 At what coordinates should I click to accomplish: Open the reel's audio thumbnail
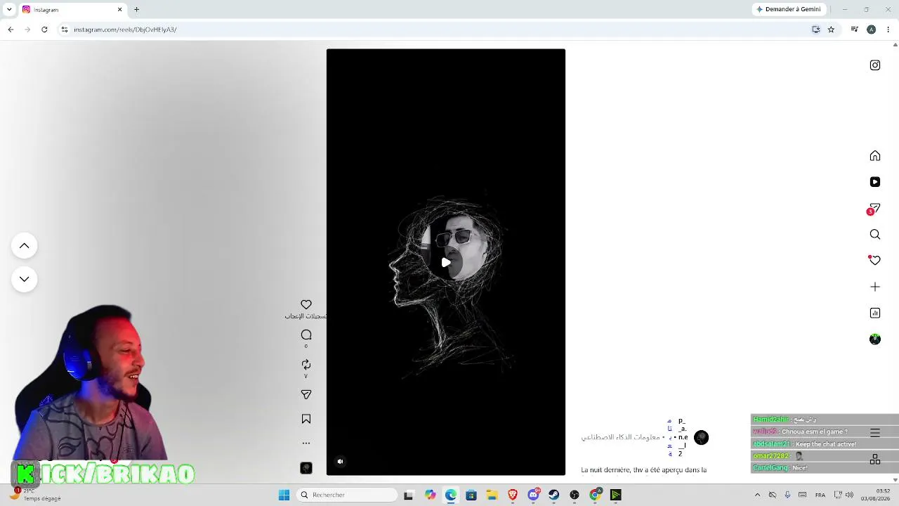(x=306, y=468)
